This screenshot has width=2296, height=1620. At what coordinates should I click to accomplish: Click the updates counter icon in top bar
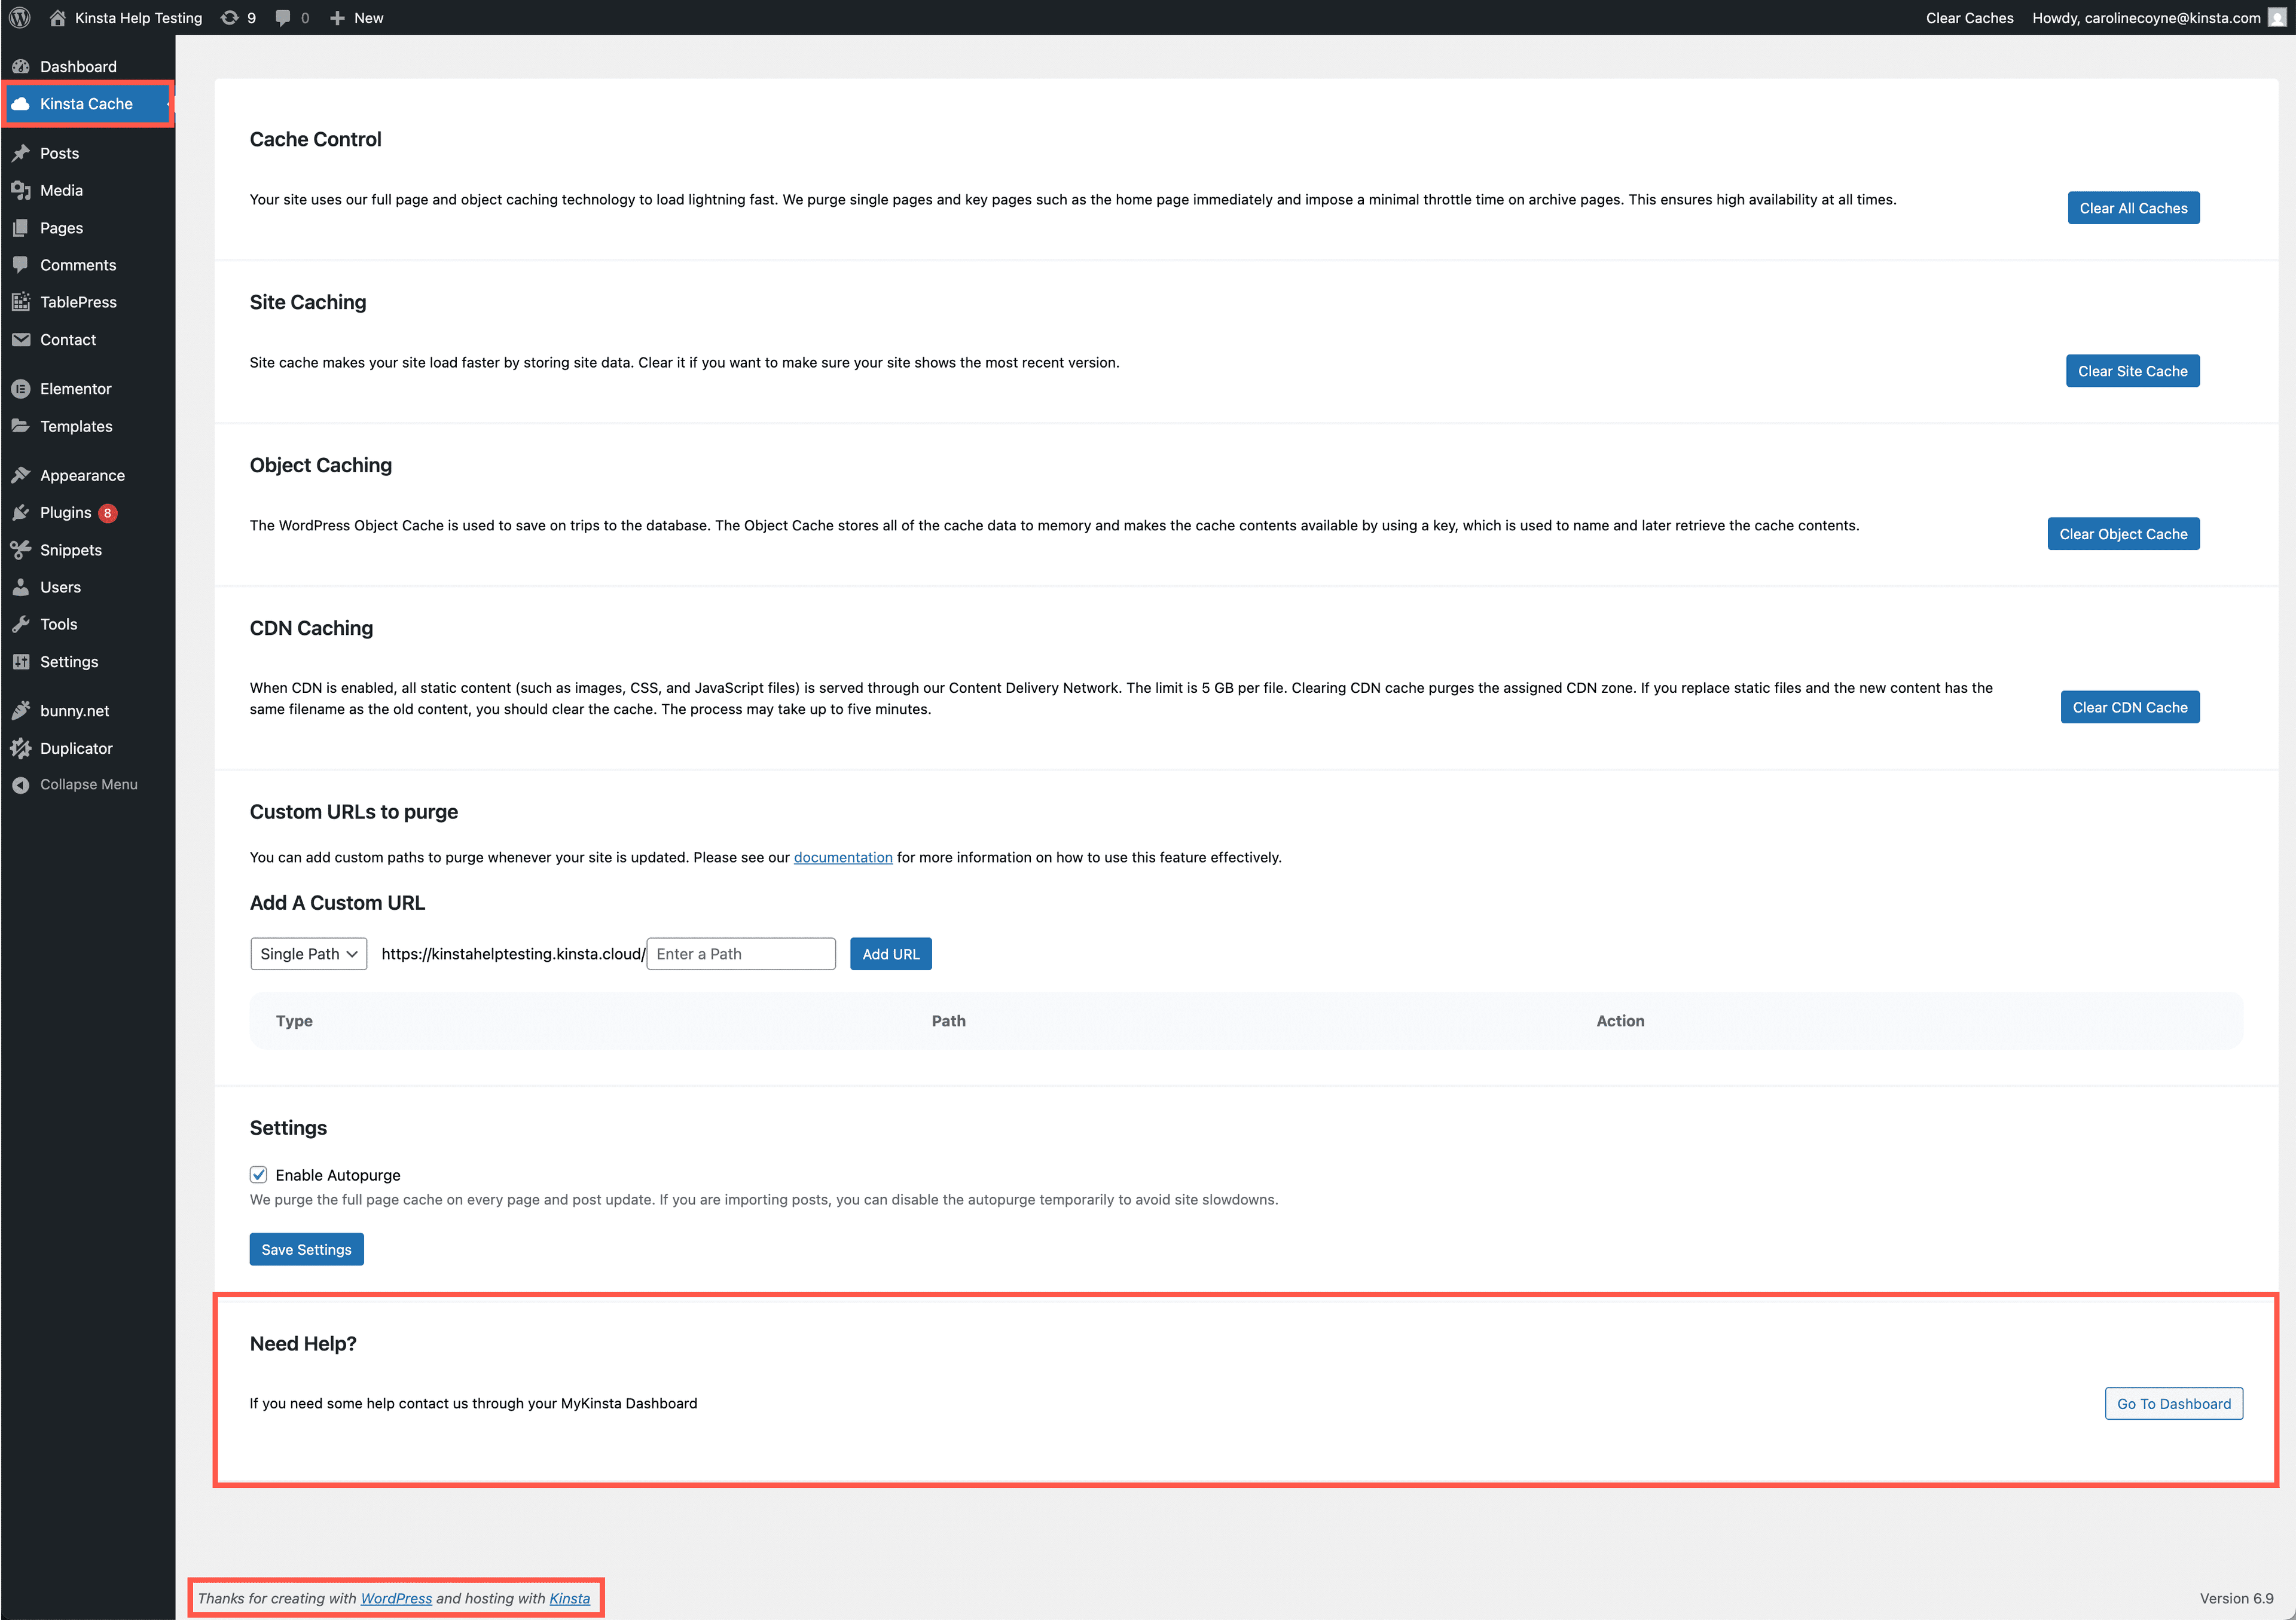click(x=237, y=17)
